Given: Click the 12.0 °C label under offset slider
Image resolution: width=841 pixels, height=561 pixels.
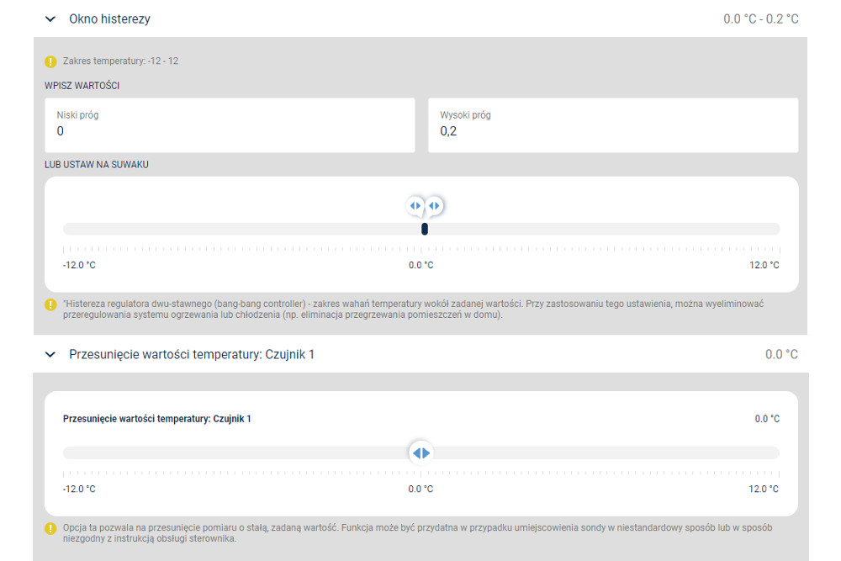Looking at the screenshot, I should click(764, 489).
